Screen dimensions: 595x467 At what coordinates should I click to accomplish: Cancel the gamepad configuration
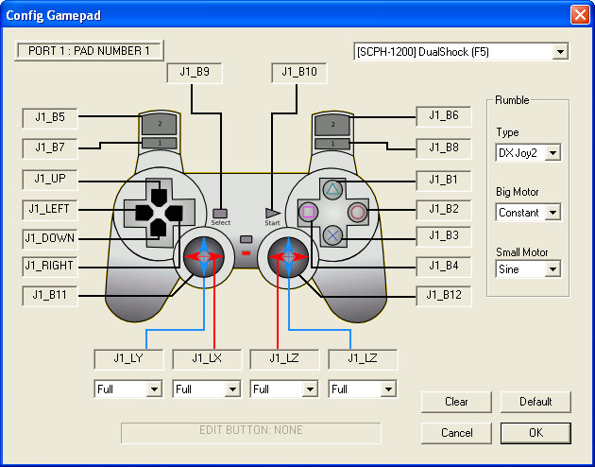456,433
